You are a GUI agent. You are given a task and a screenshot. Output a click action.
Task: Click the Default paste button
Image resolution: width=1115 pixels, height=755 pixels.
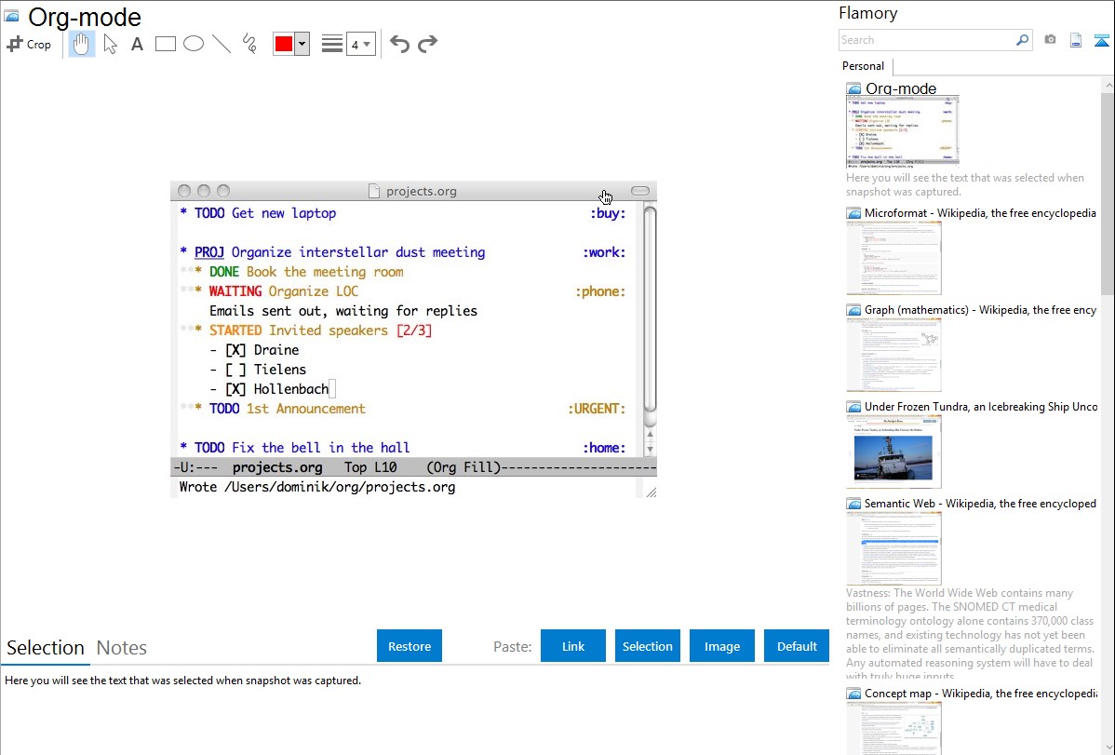coord(797,646)
